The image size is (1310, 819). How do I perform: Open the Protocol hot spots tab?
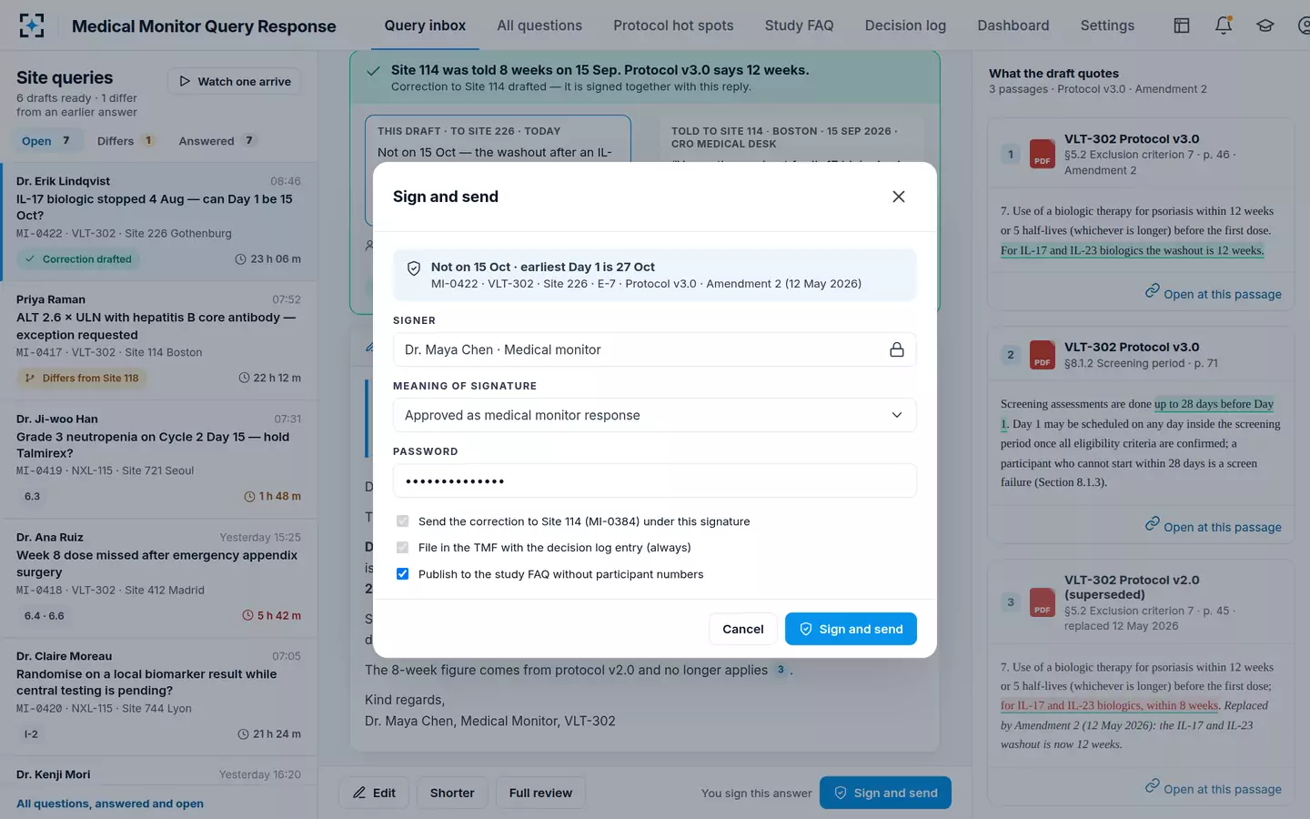tap(673, 25)
